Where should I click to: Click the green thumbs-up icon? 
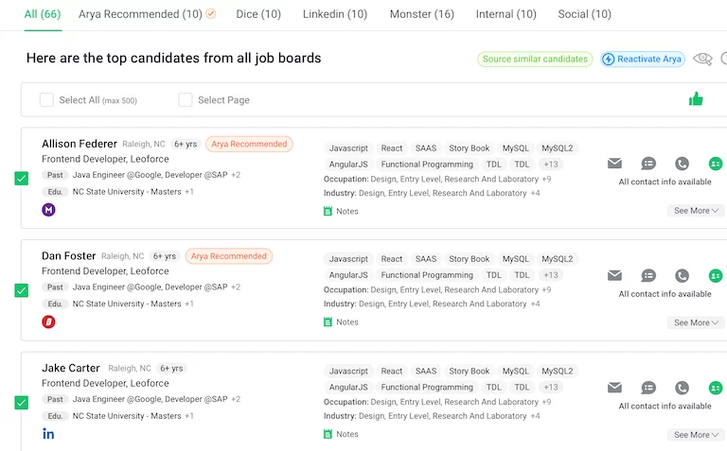[x=696, y=99]
